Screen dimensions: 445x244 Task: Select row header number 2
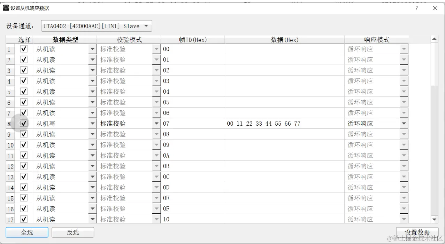click(10, 60)
